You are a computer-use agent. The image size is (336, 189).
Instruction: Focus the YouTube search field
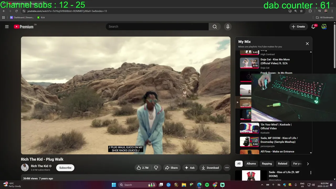157,27
